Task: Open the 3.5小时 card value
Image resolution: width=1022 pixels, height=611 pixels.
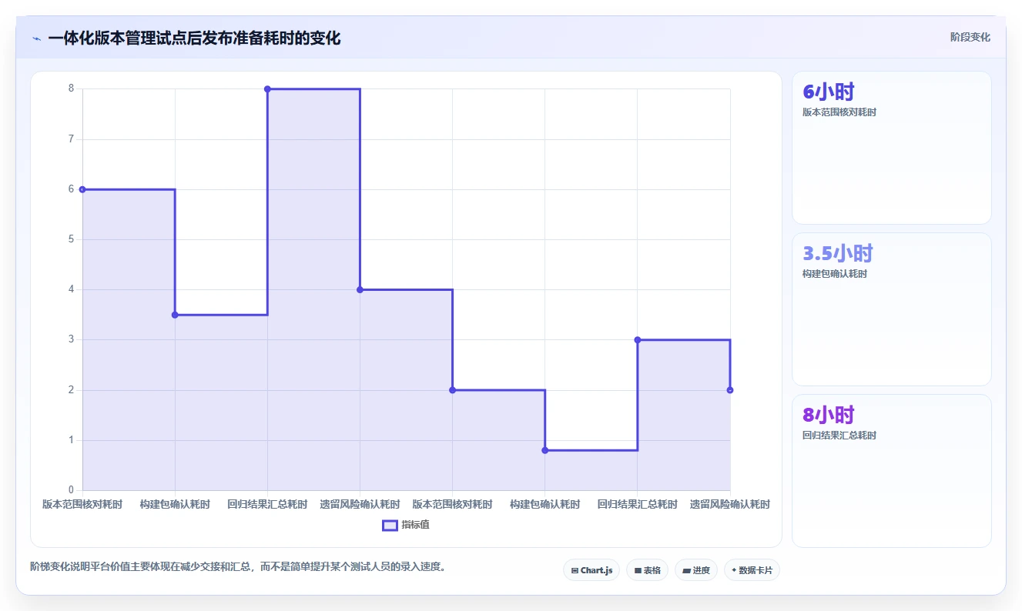Action: point(838,253)
